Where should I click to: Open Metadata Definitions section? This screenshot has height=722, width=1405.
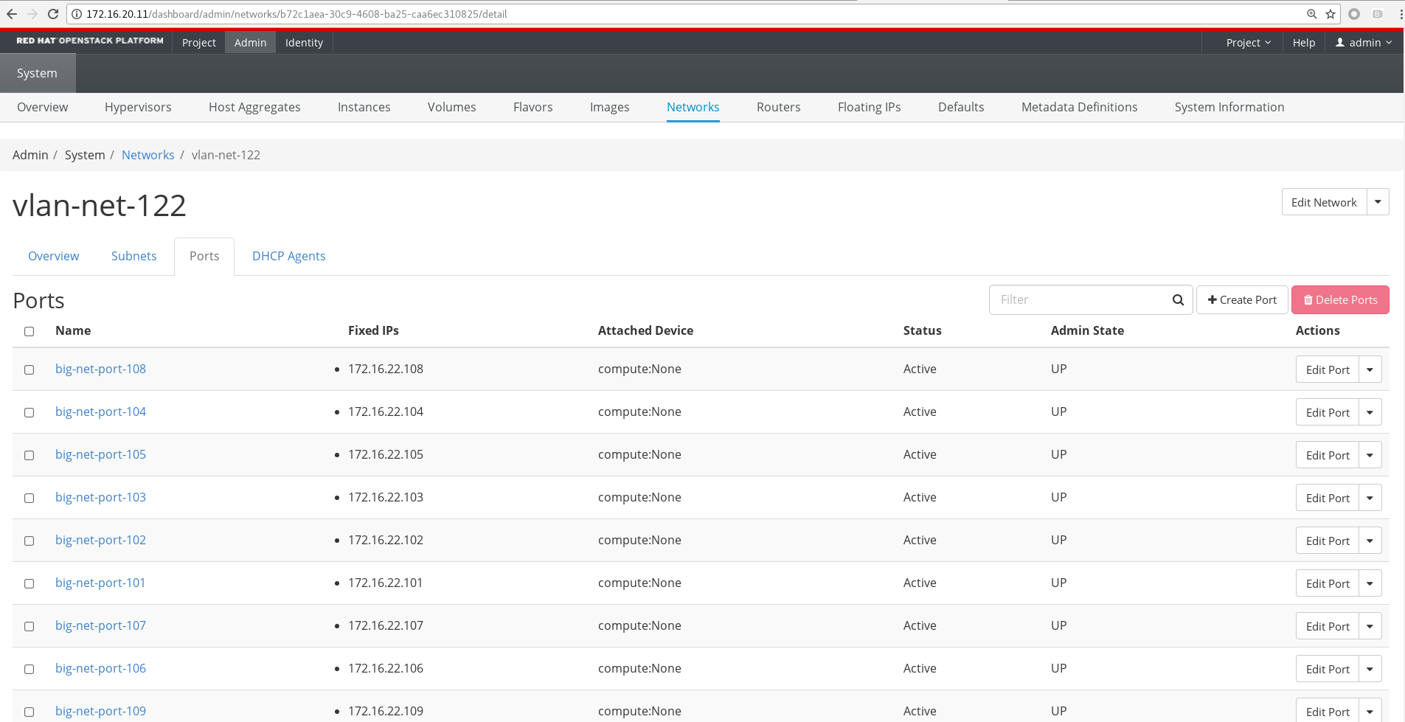pos(1079,107)
